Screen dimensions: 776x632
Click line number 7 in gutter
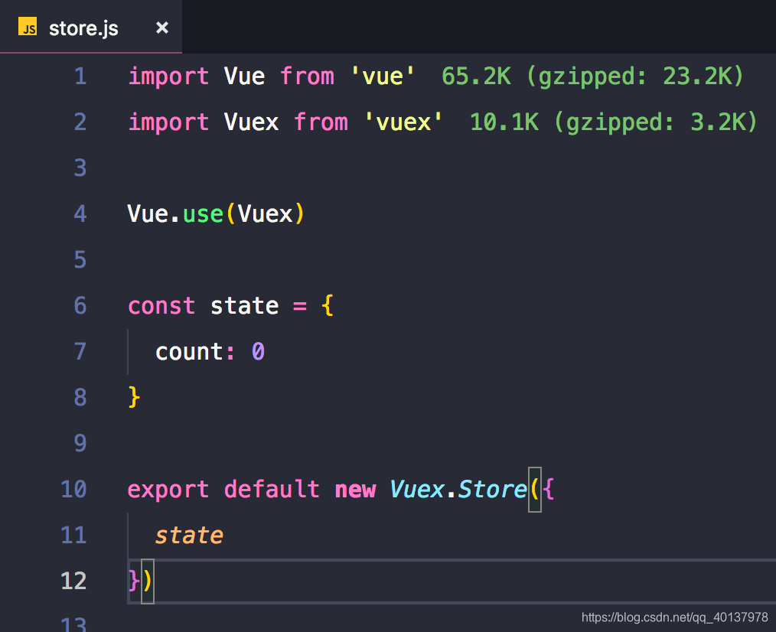coord(80,352)
